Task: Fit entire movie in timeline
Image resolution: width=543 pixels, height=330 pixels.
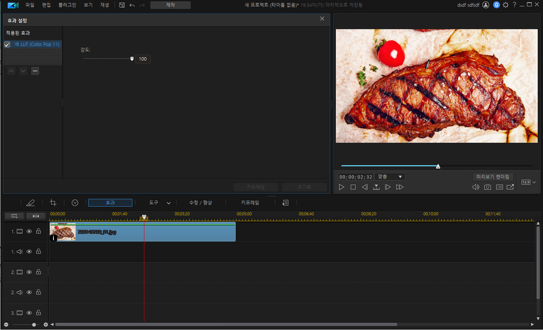Action: coord(36,216)
